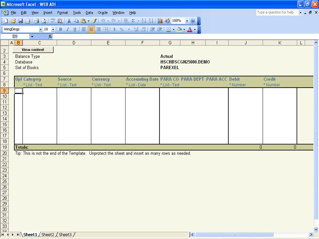Viewport: 319px width, 239px height.
Task: Increase the indent
Action: click(160, 30)
